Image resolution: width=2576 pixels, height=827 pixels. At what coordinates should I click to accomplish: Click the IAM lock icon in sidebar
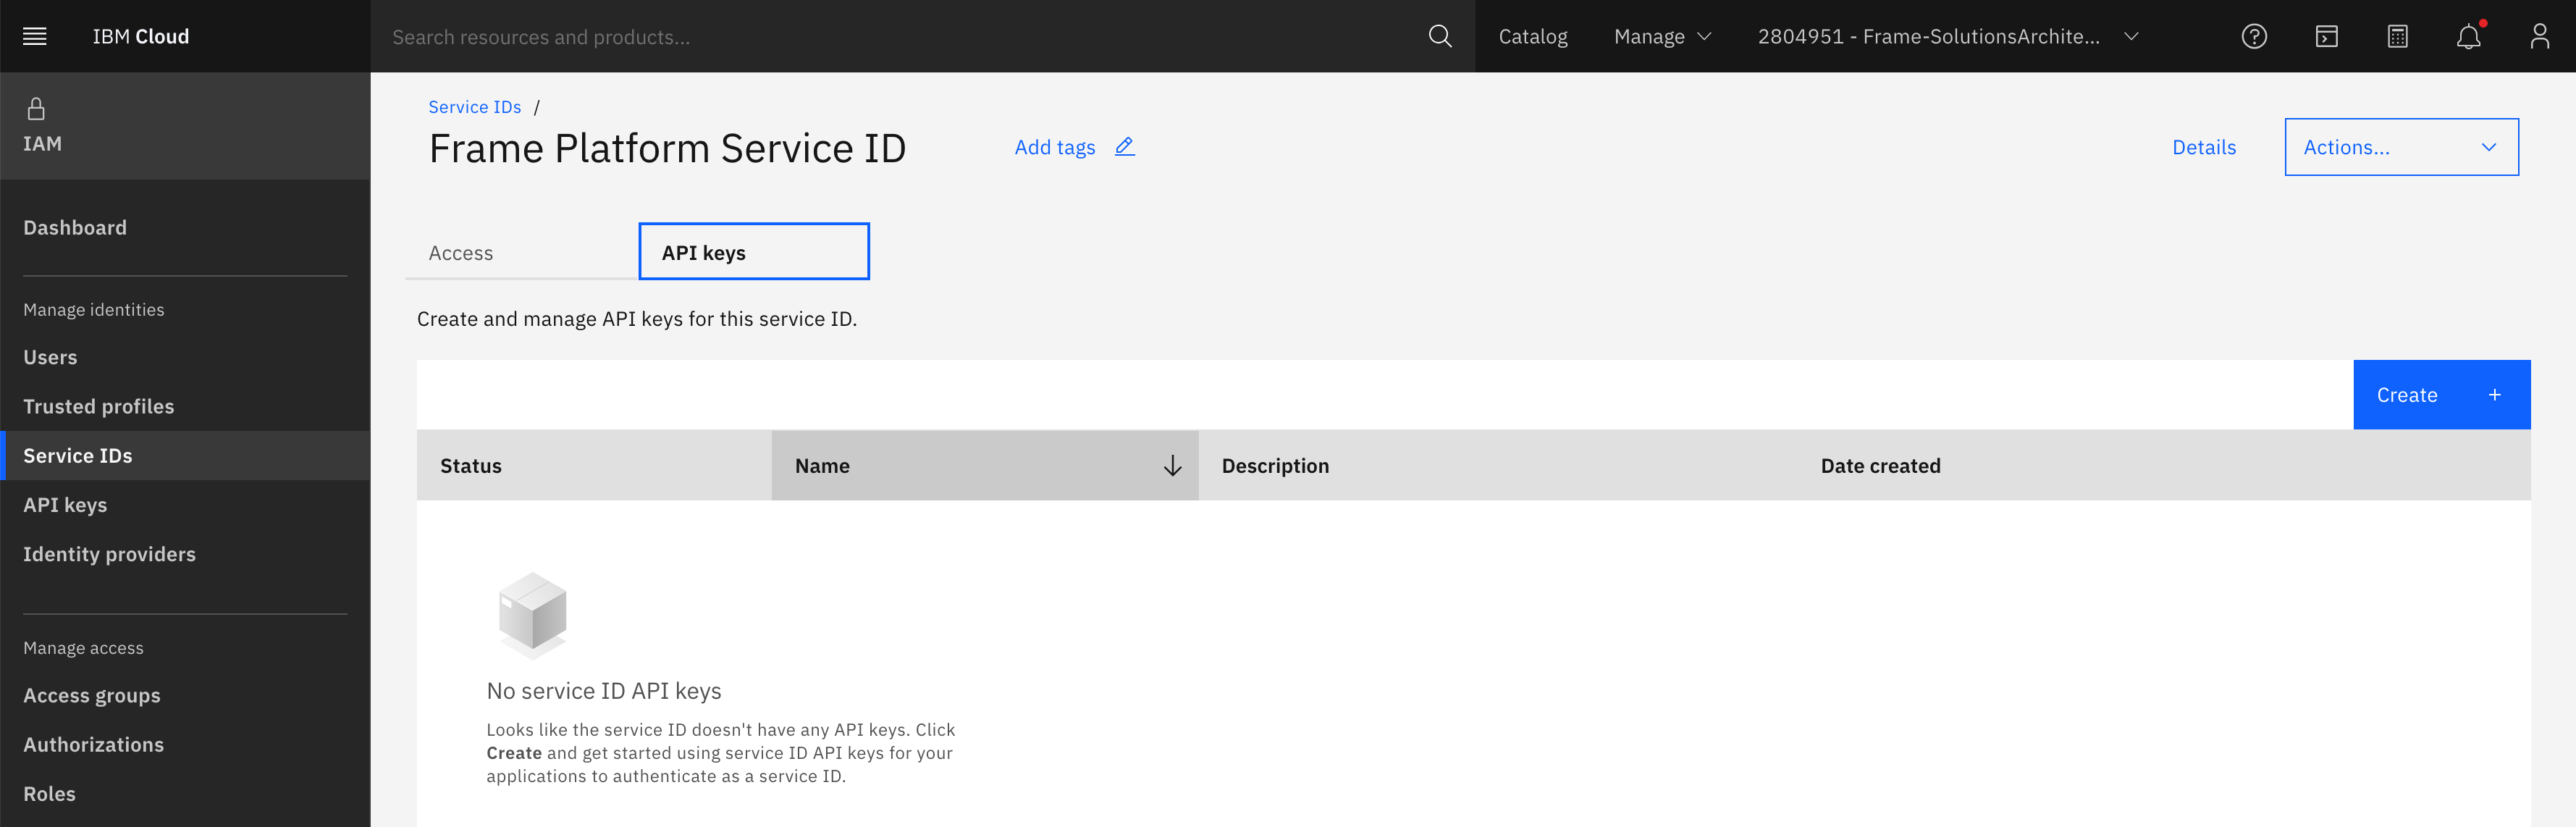tap(36, 107)
